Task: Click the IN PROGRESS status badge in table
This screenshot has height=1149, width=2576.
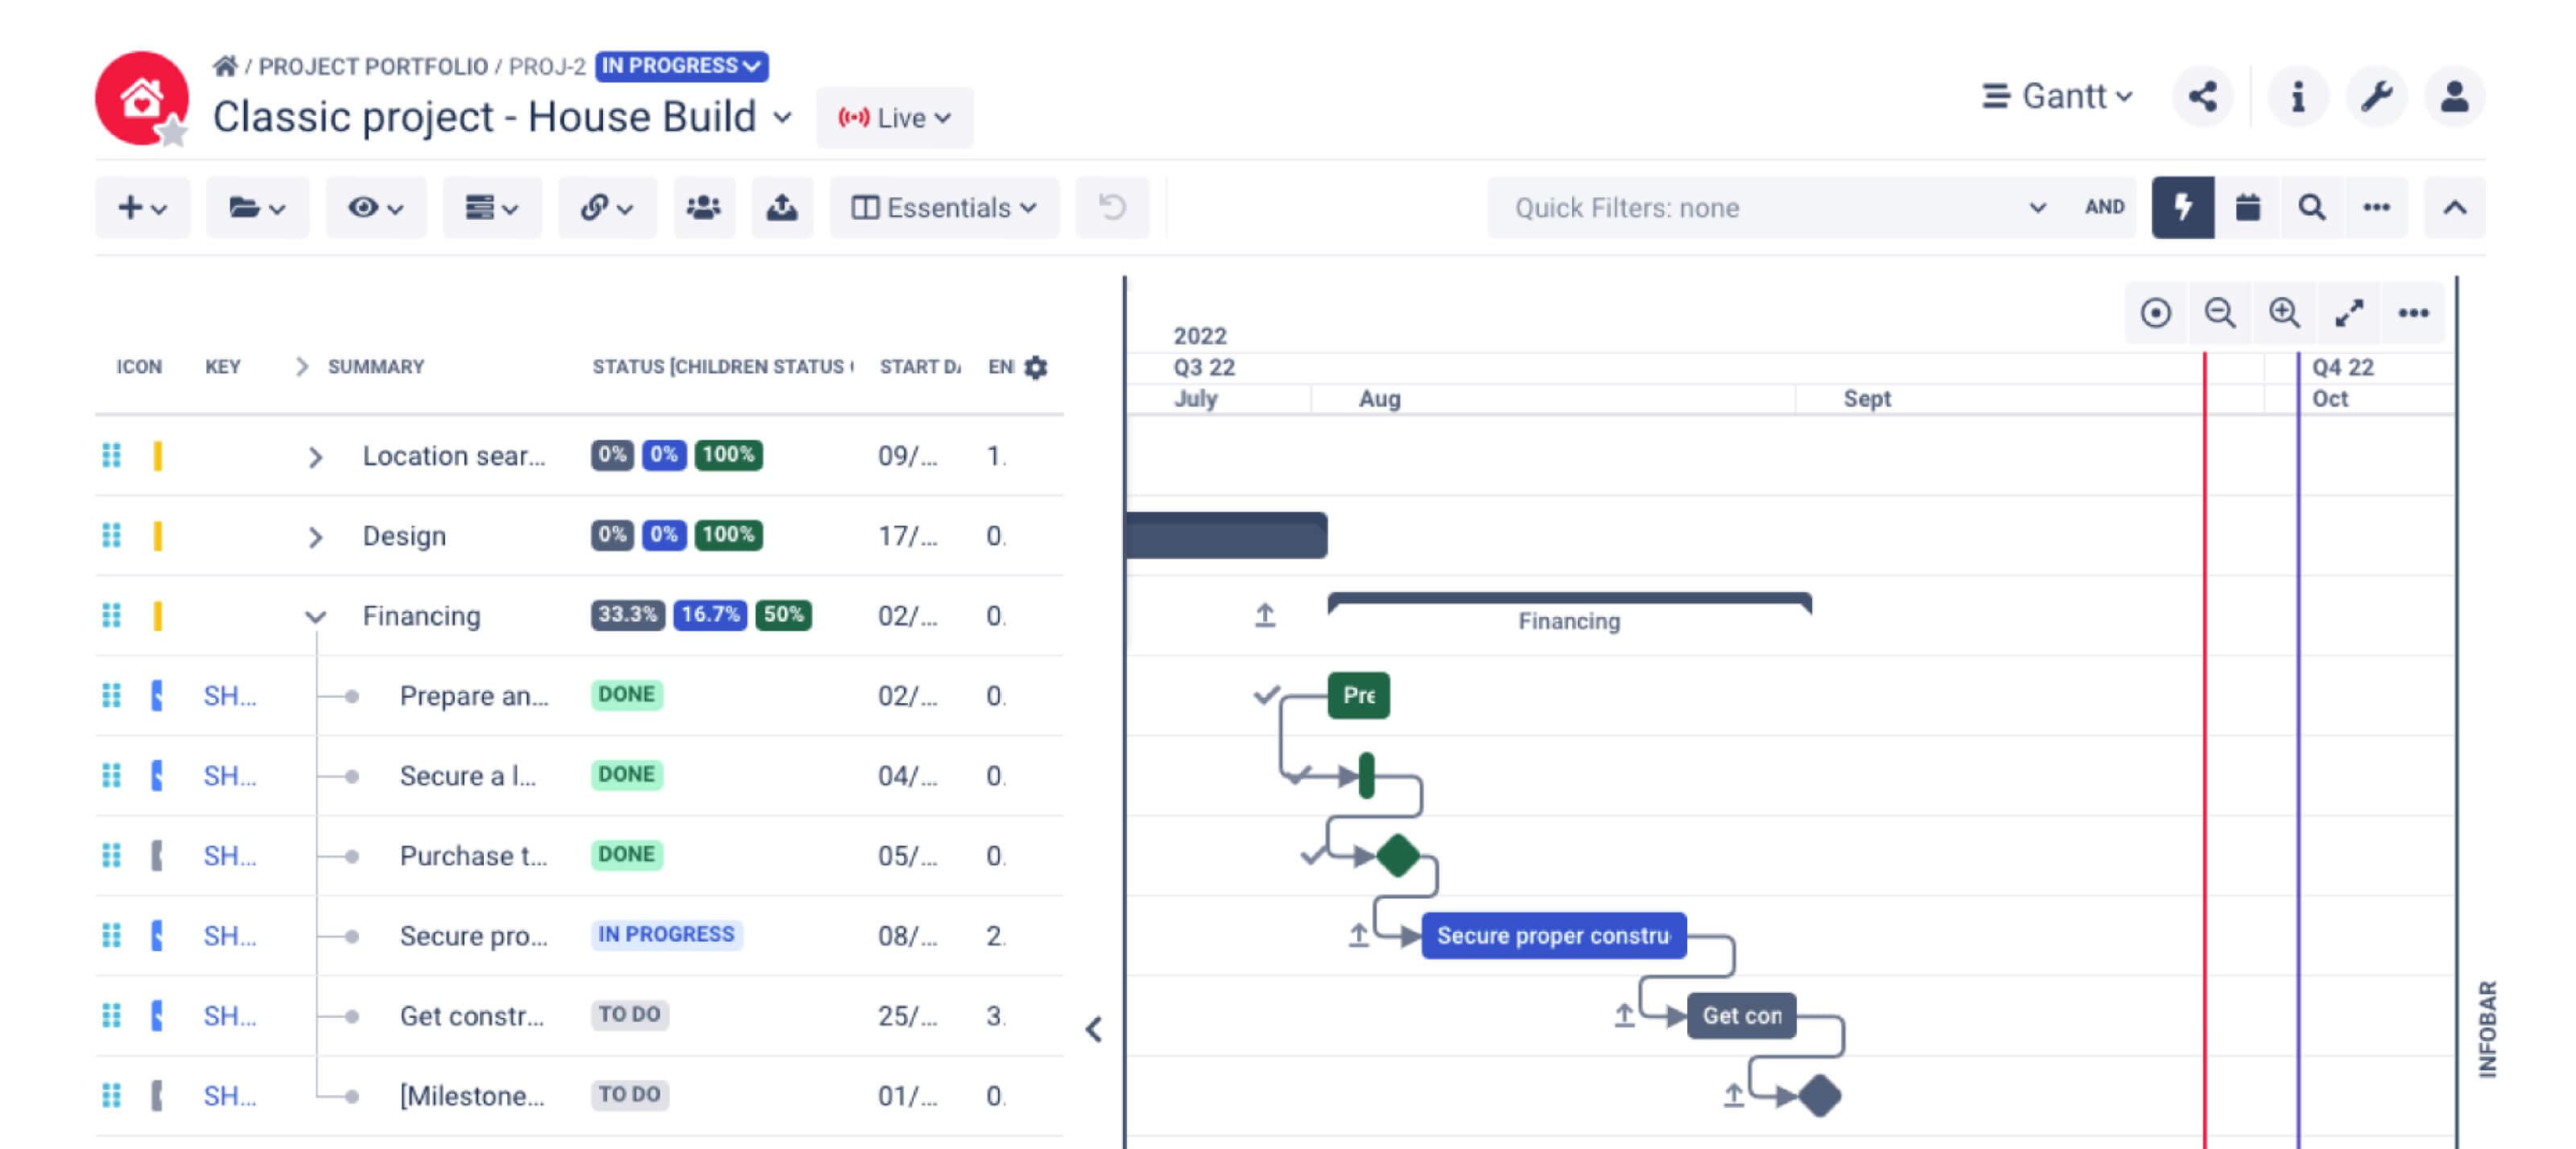Action: 666,934
